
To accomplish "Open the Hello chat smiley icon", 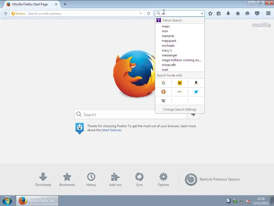I will point(247,13).
